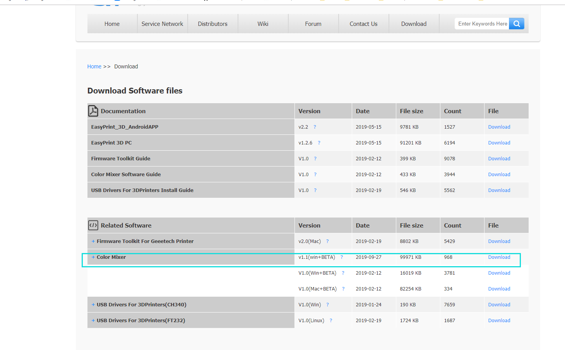Click question mark beside EasyPrint_3D_AndroidAPP v2.2
Image resolution: width=565 pixels, height=350 pixels.
315,127
